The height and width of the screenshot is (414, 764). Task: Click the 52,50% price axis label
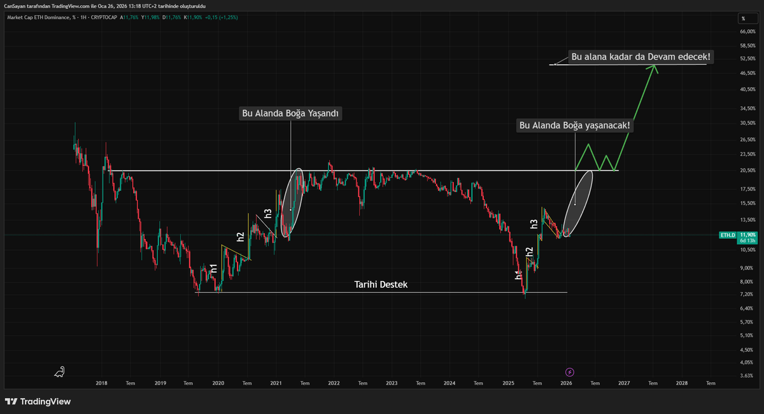coord(747,59)
